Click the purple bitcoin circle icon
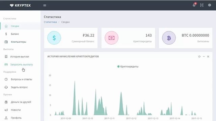 pos(169,38)
